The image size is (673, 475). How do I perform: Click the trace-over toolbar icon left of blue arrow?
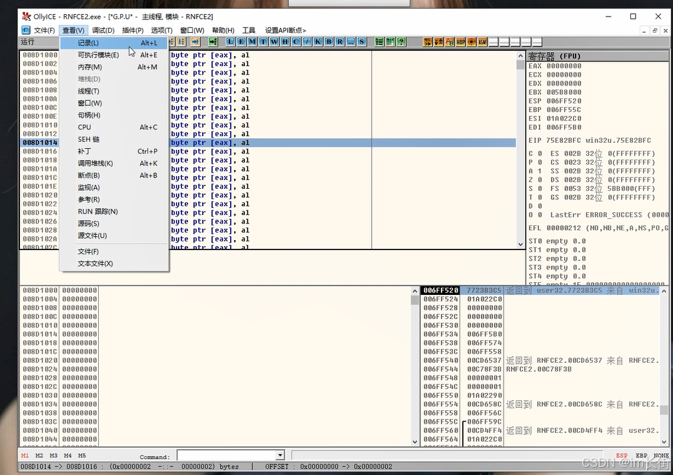coord(181,41)
